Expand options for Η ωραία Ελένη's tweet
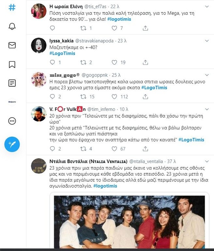This screenshot has height=251, width=214. pyautogui.click(x=206, y=6)
